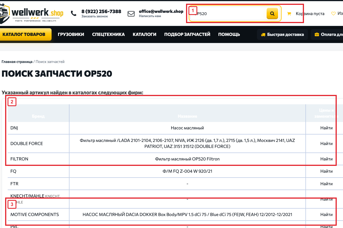Click the FTR brand cell
343x228 pixels.
click(x=38, y=184)
